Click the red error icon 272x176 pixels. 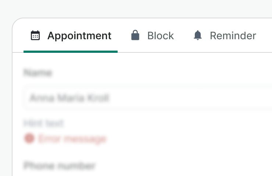(29, 139)
